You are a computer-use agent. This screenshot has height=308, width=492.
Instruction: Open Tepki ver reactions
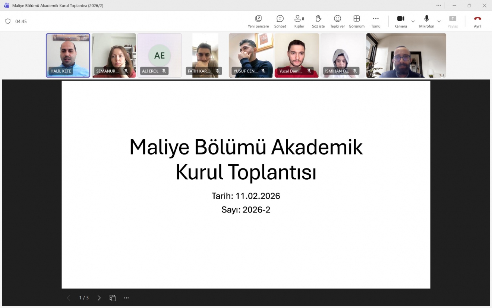tap(337, 21)
